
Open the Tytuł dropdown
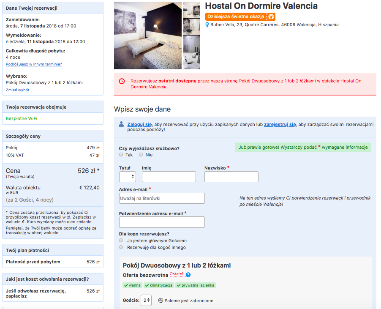(x=127, y=177)
